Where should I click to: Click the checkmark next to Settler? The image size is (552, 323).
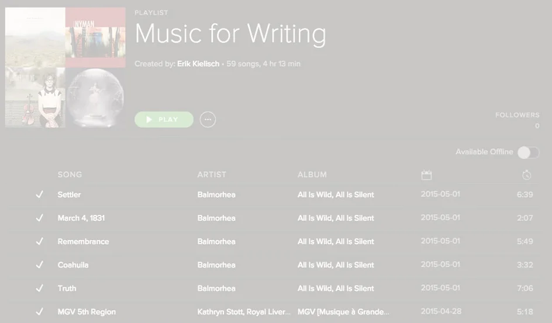coord(39,195)
